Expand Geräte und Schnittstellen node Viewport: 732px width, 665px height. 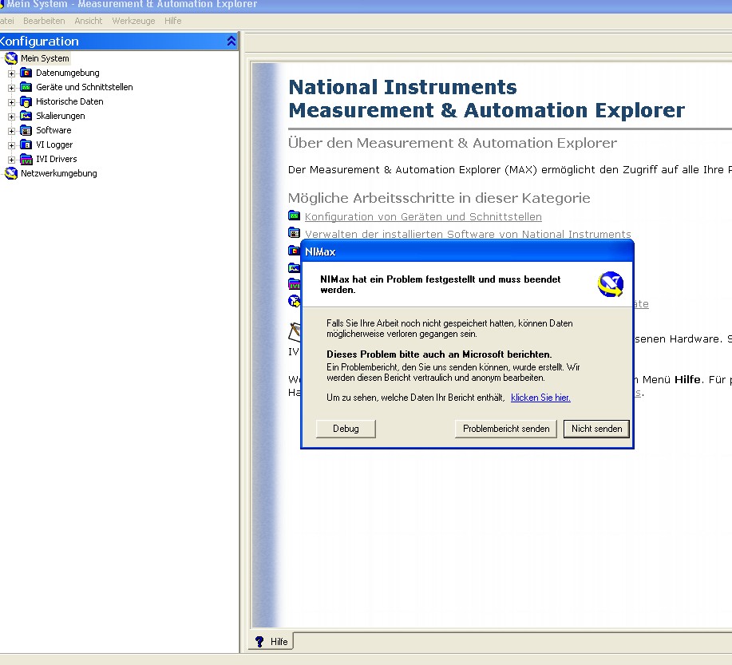pyautogui.click(x=11, y=88)
